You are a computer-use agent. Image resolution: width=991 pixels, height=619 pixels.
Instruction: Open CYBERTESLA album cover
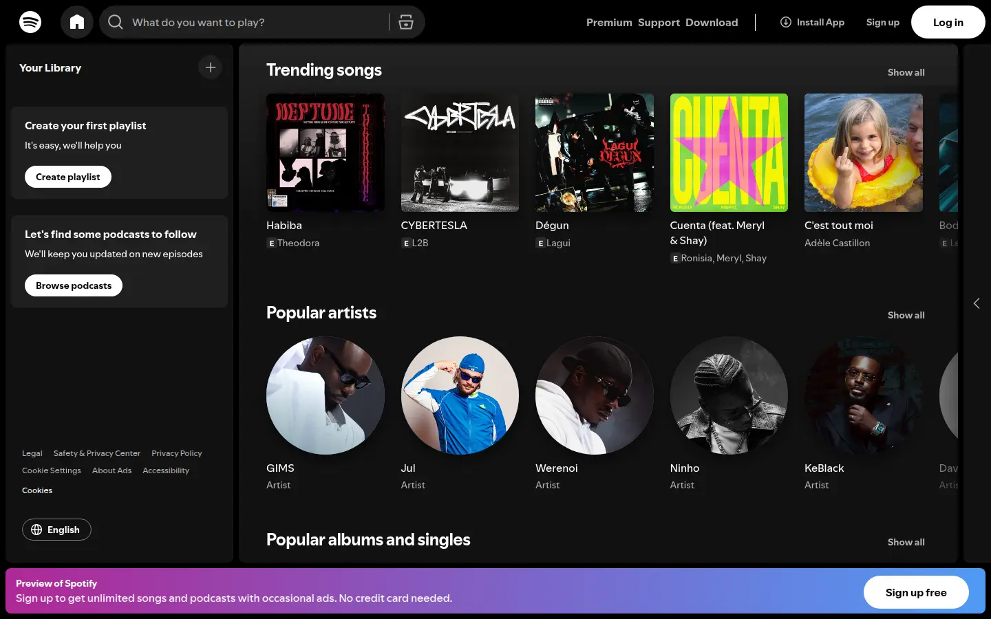tap(460, 153)
